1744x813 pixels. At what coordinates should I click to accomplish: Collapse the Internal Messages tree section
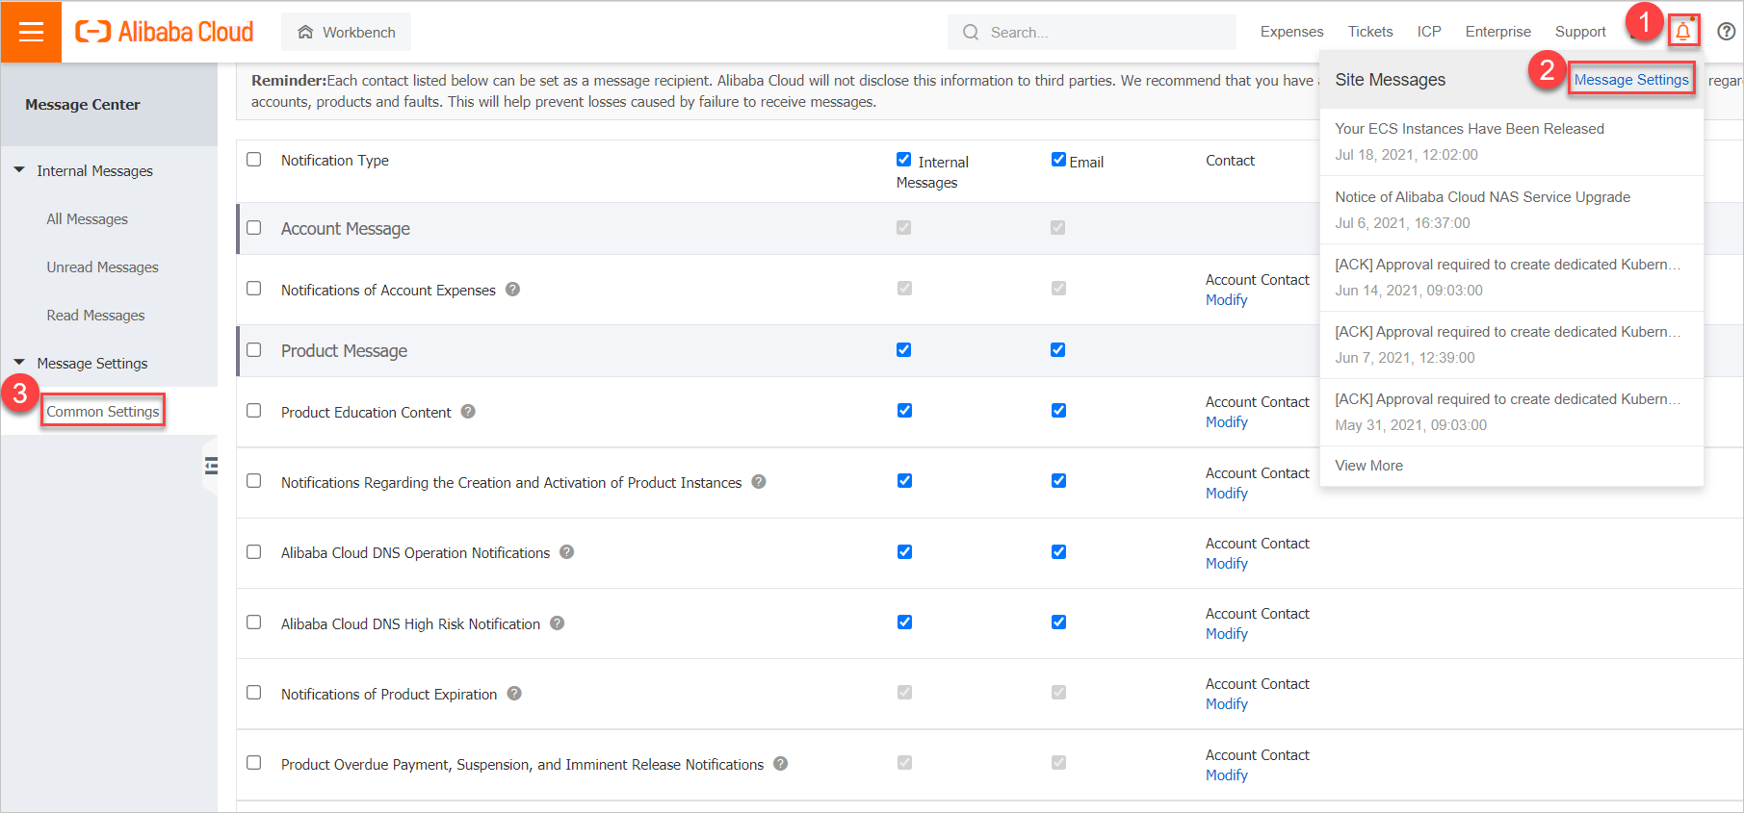[19, 170]
